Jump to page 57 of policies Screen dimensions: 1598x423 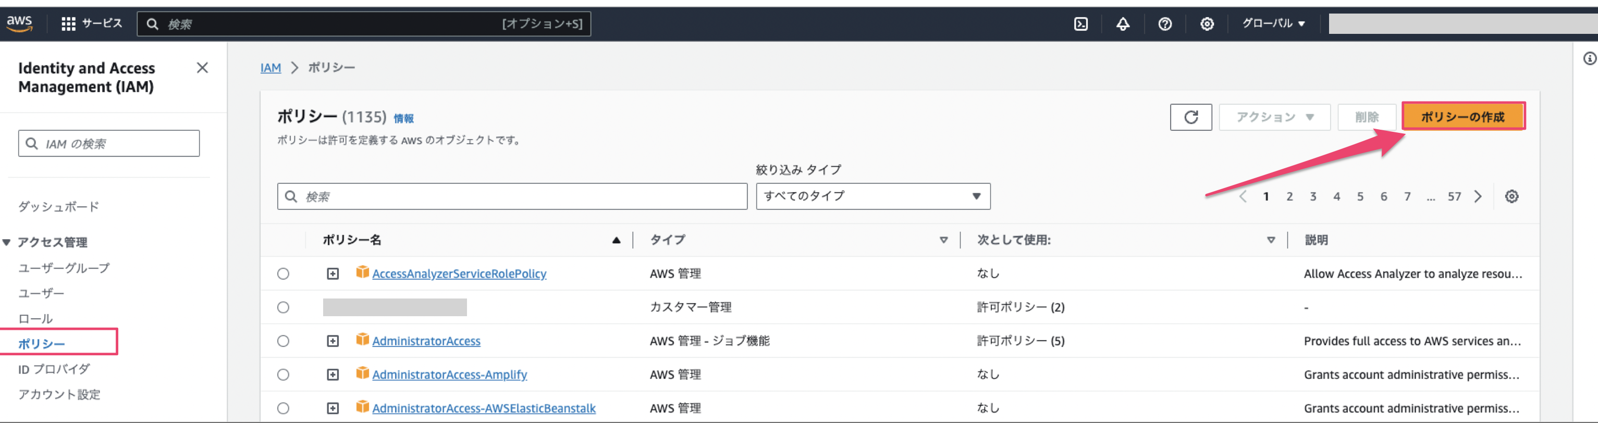click(1455, 196)
